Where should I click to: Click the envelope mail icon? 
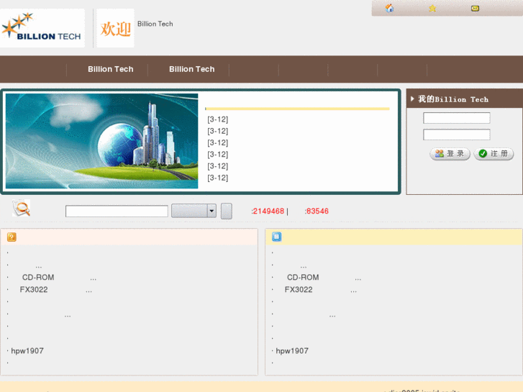coord(475,9)
